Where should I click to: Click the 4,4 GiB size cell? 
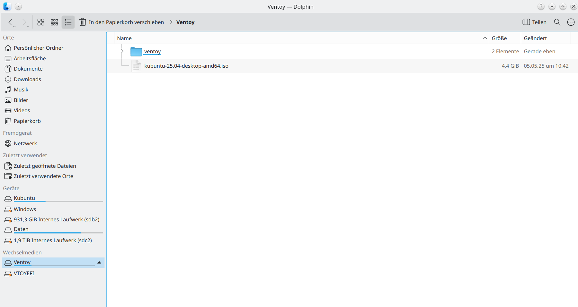click(510, 66)
